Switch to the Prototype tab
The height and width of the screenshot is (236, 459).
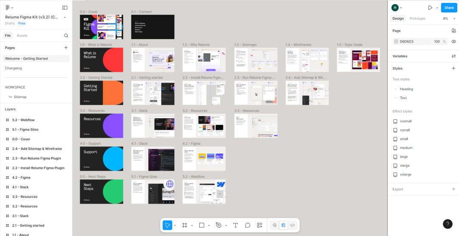point(417,18)
